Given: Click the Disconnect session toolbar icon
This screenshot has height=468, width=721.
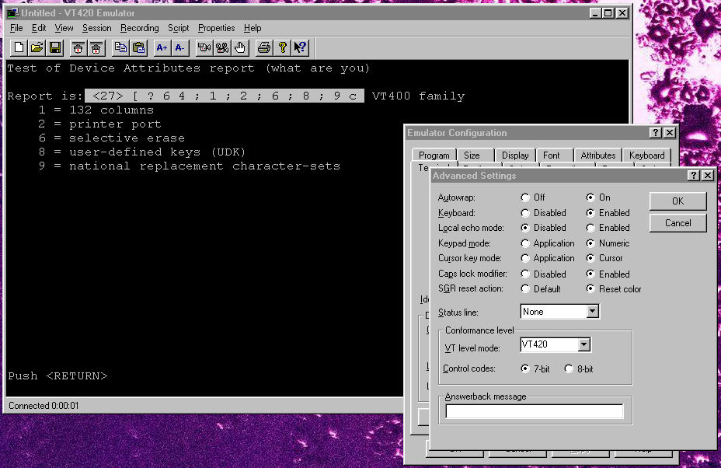Looking at the screenshot, I should (96, 47).
